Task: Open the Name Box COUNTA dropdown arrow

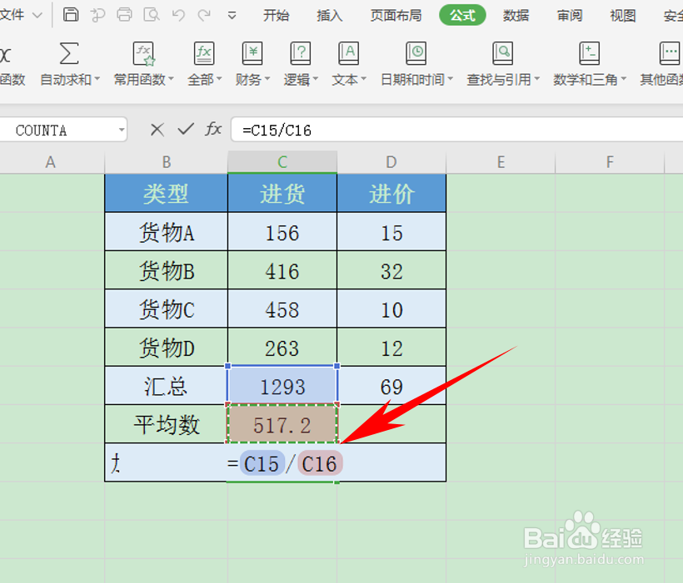Action: click(122, 130)
